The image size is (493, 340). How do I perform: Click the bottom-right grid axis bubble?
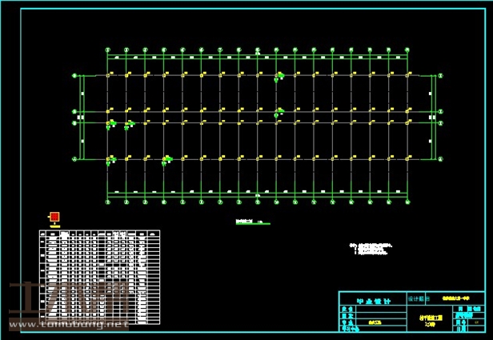click(407, 202)
